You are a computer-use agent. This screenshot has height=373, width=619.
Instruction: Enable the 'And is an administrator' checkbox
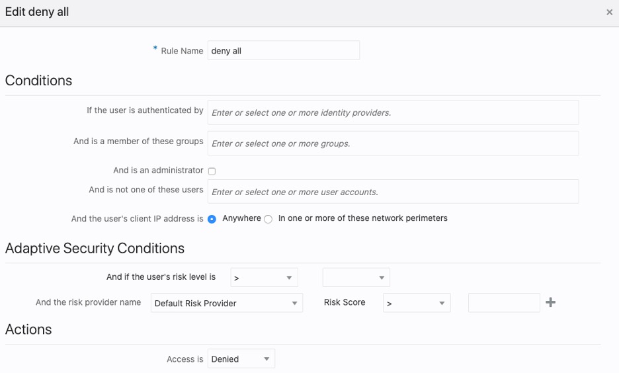point(212,171)
